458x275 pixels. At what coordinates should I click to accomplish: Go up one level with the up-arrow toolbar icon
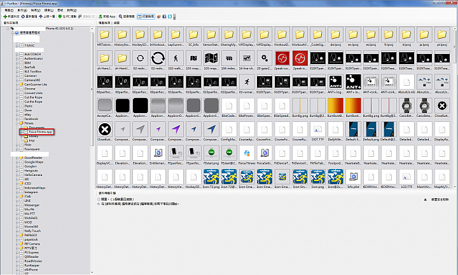tap(41, 17)
